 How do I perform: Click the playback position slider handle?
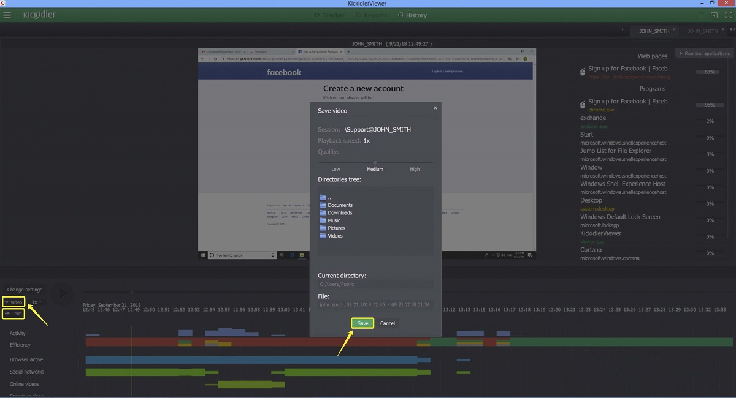tap(131, 292)
